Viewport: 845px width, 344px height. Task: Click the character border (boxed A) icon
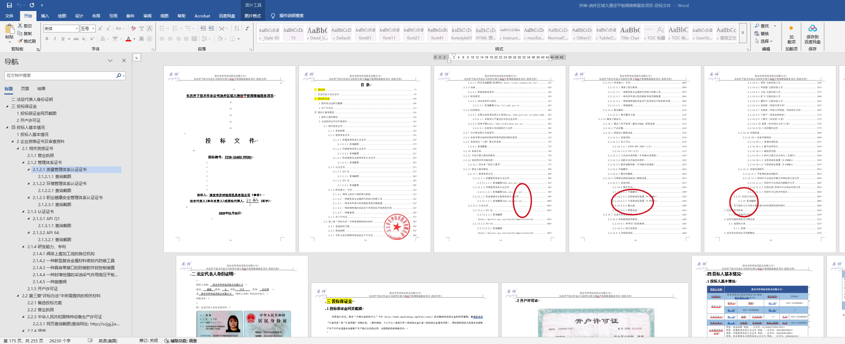149,28
